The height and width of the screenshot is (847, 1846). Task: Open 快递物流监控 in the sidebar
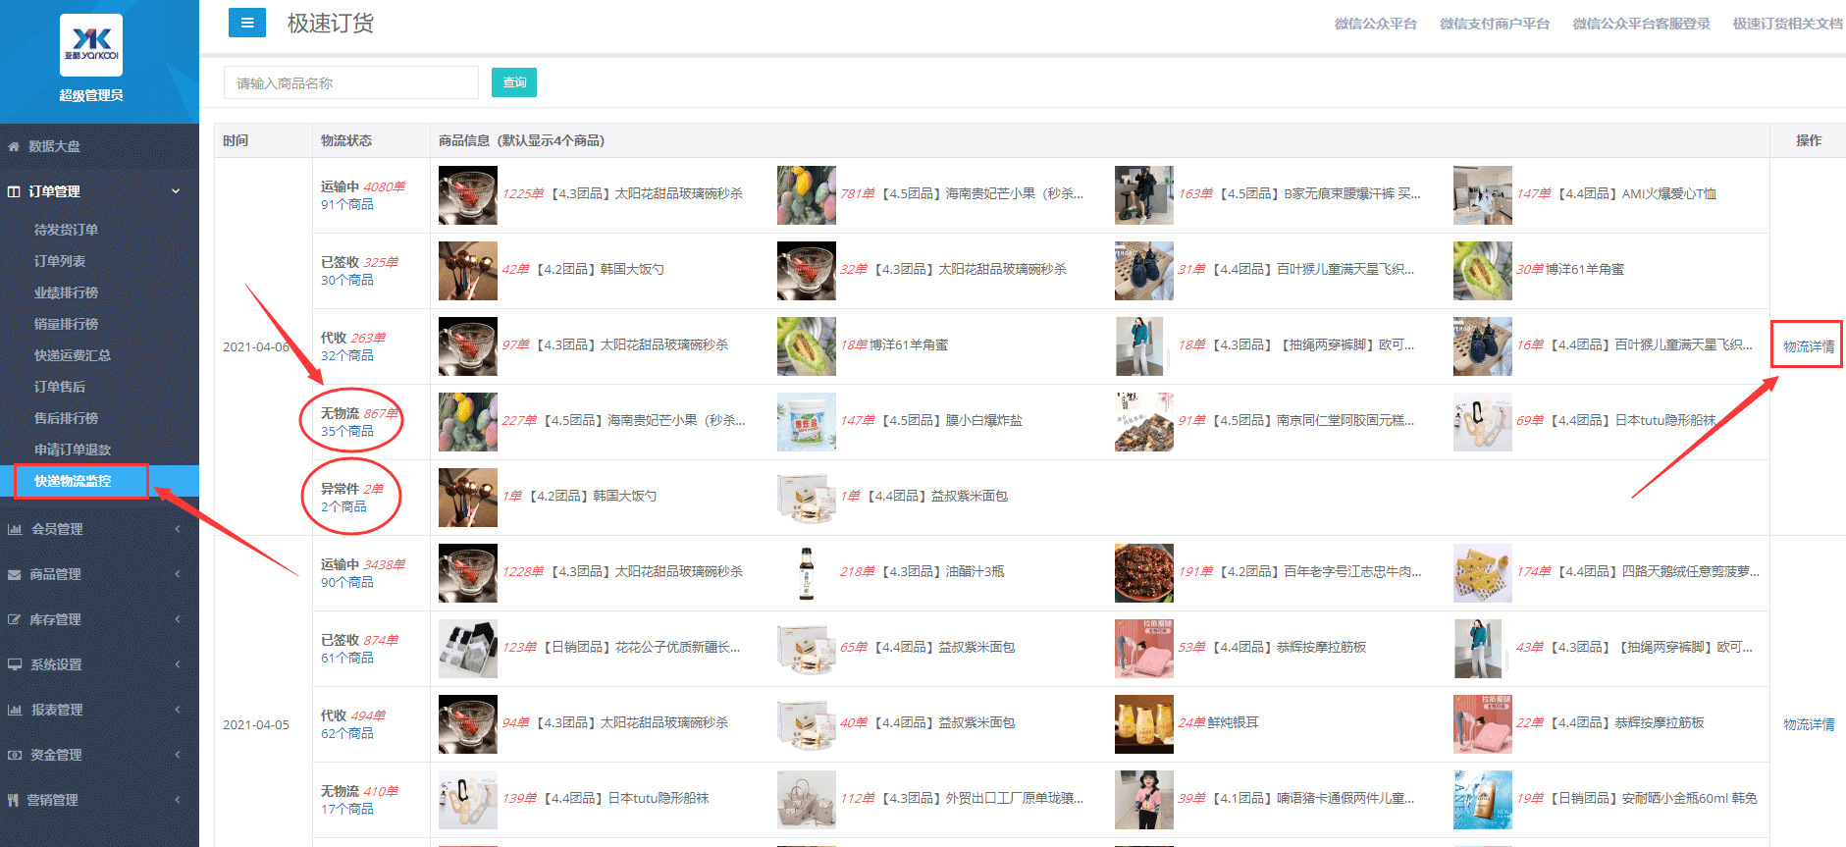[x=73, y=481]
